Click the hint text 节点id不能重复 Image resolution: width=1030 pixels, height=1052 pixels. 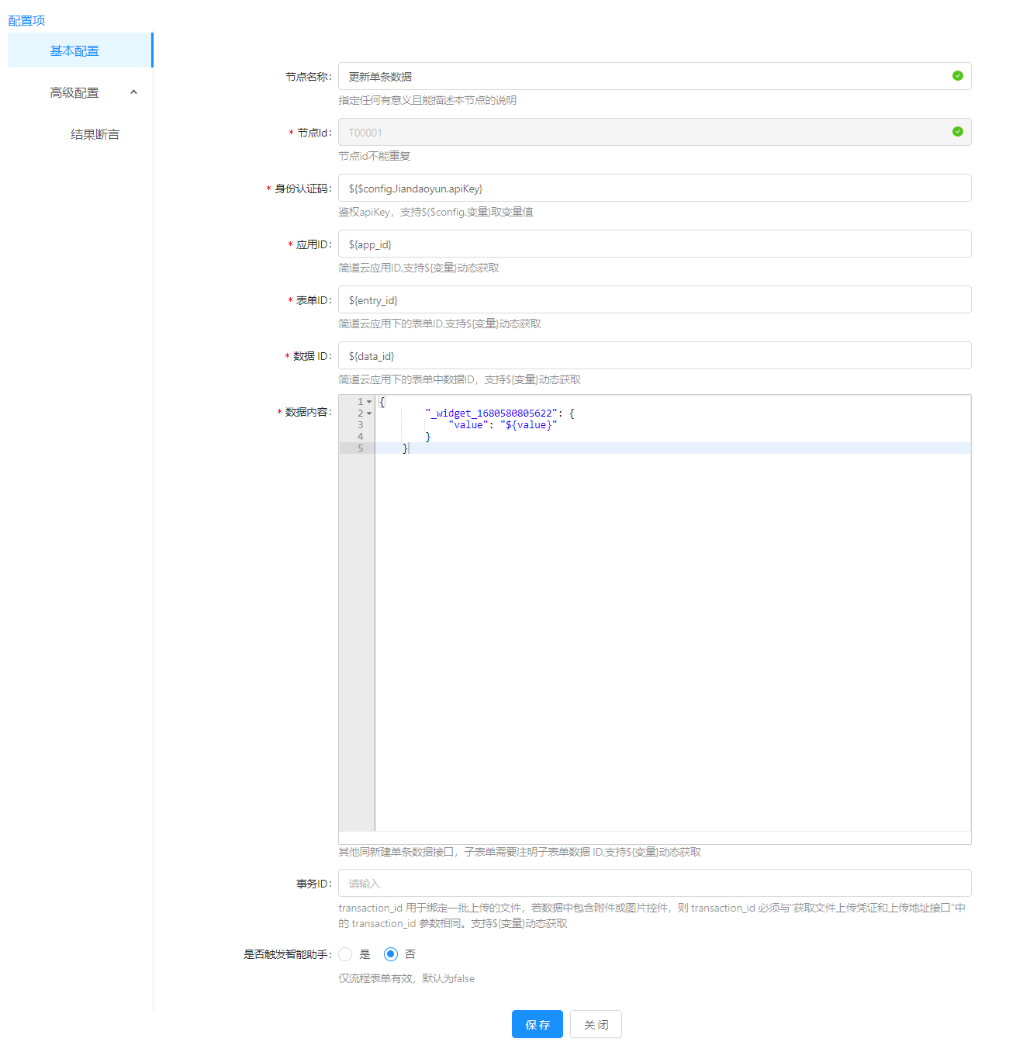[375, 156]
